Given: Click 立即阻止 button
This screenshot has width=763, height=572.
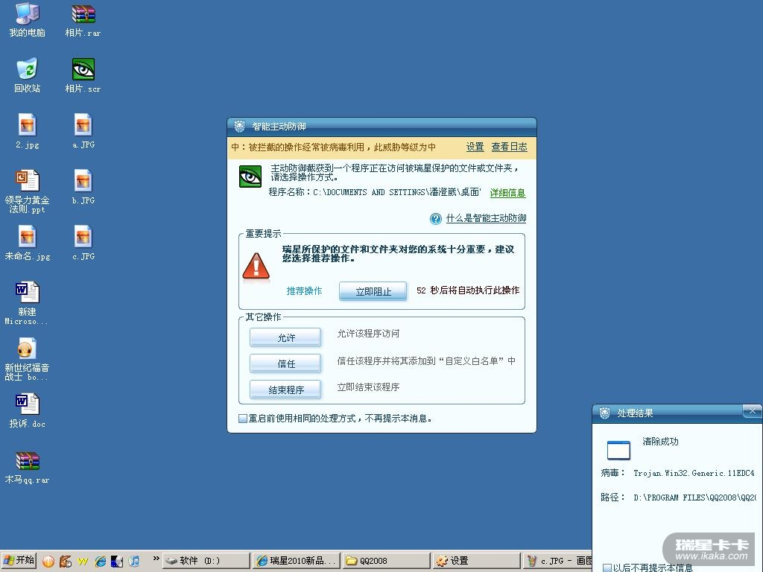Looking at the screenshot, I should [x=373, y=291].
